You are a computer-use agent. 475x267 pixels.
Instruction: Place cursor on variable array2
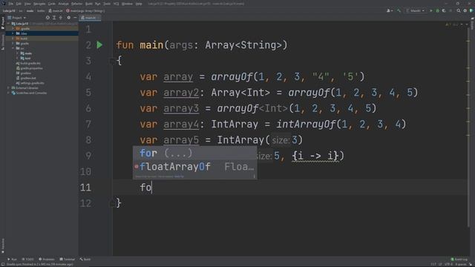pos(181,92)
